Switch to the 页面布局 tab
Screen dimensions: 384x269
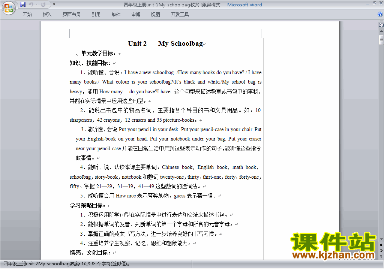tap(72, 15)
